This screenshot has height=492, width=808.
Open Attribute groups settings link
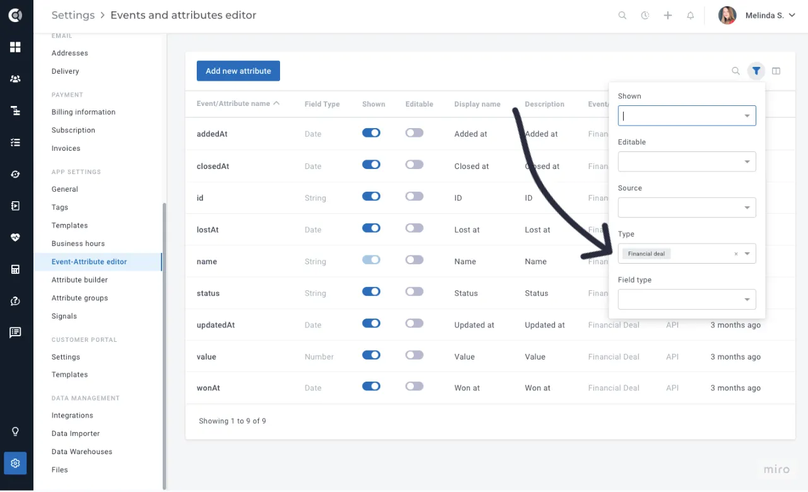click(79, 298)
